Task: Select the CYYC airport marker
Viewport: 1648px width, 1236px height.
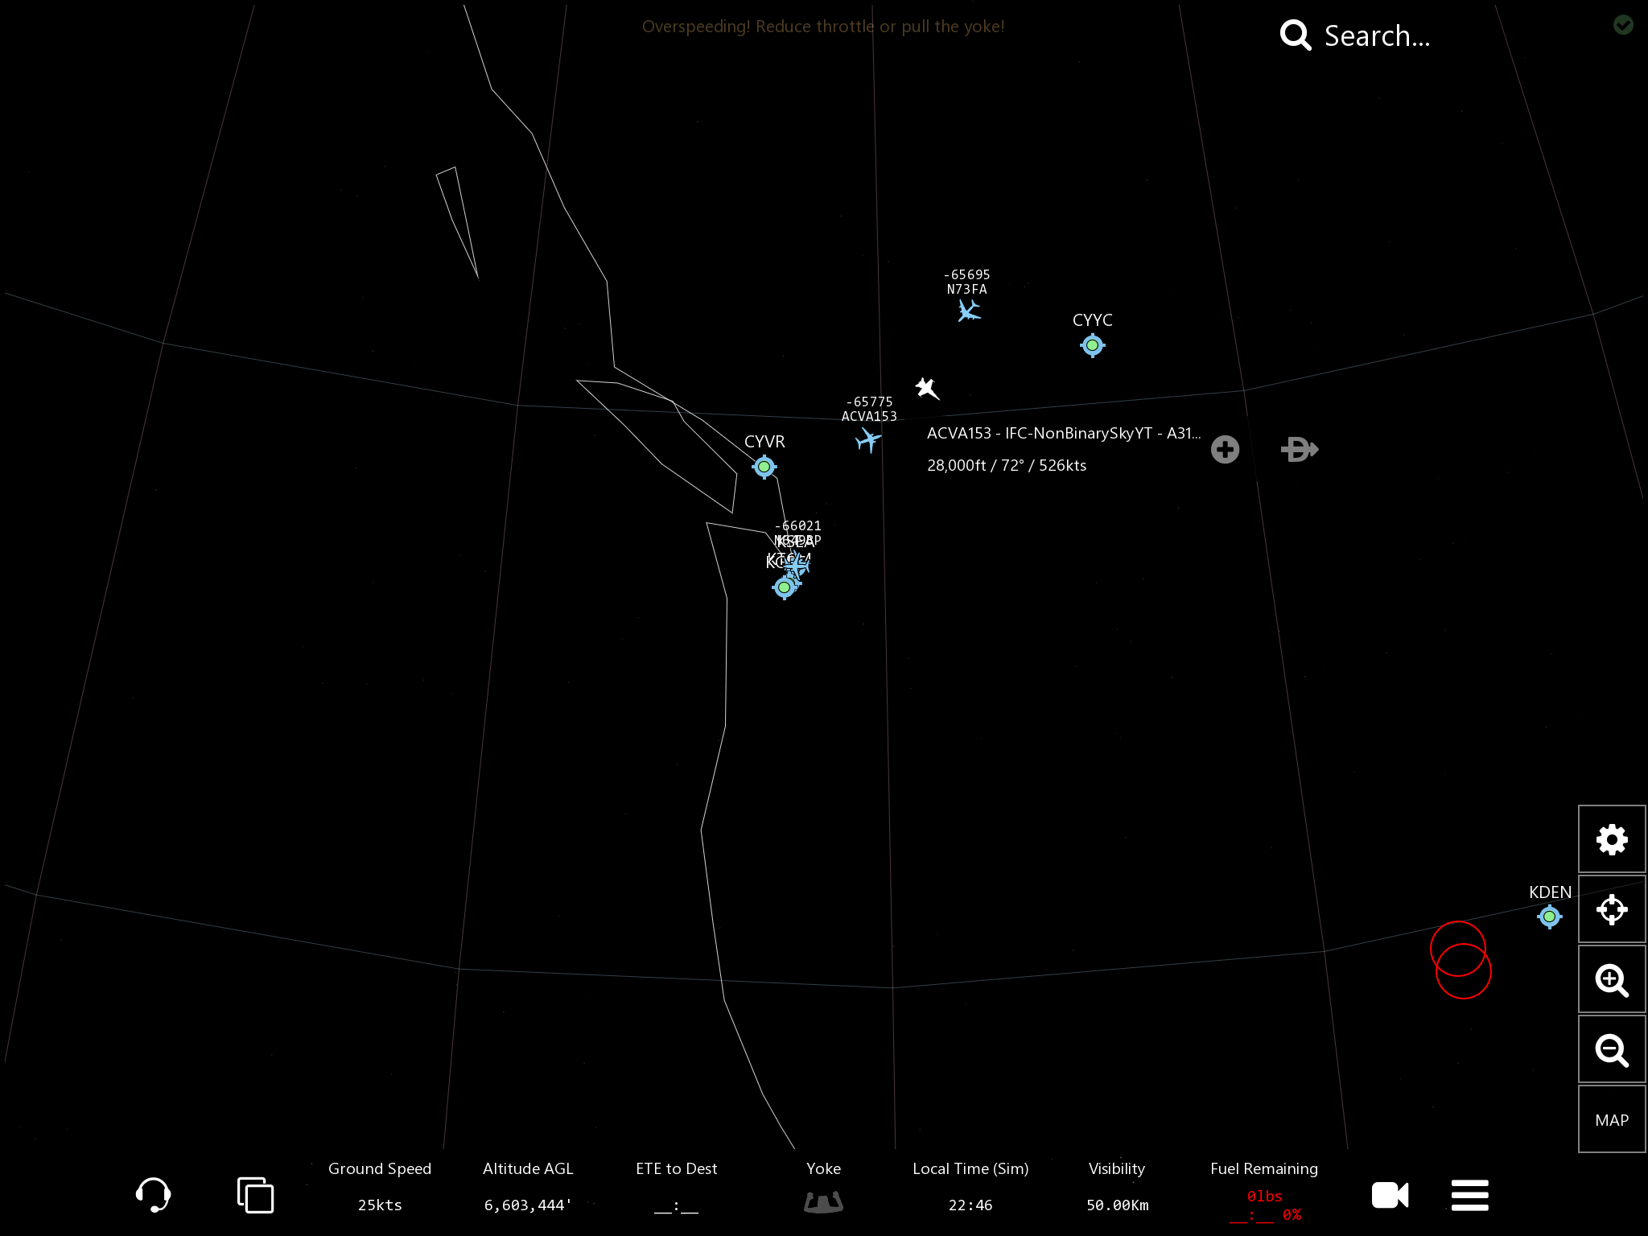Action: pyautogui.click(x=1092, y=345)
